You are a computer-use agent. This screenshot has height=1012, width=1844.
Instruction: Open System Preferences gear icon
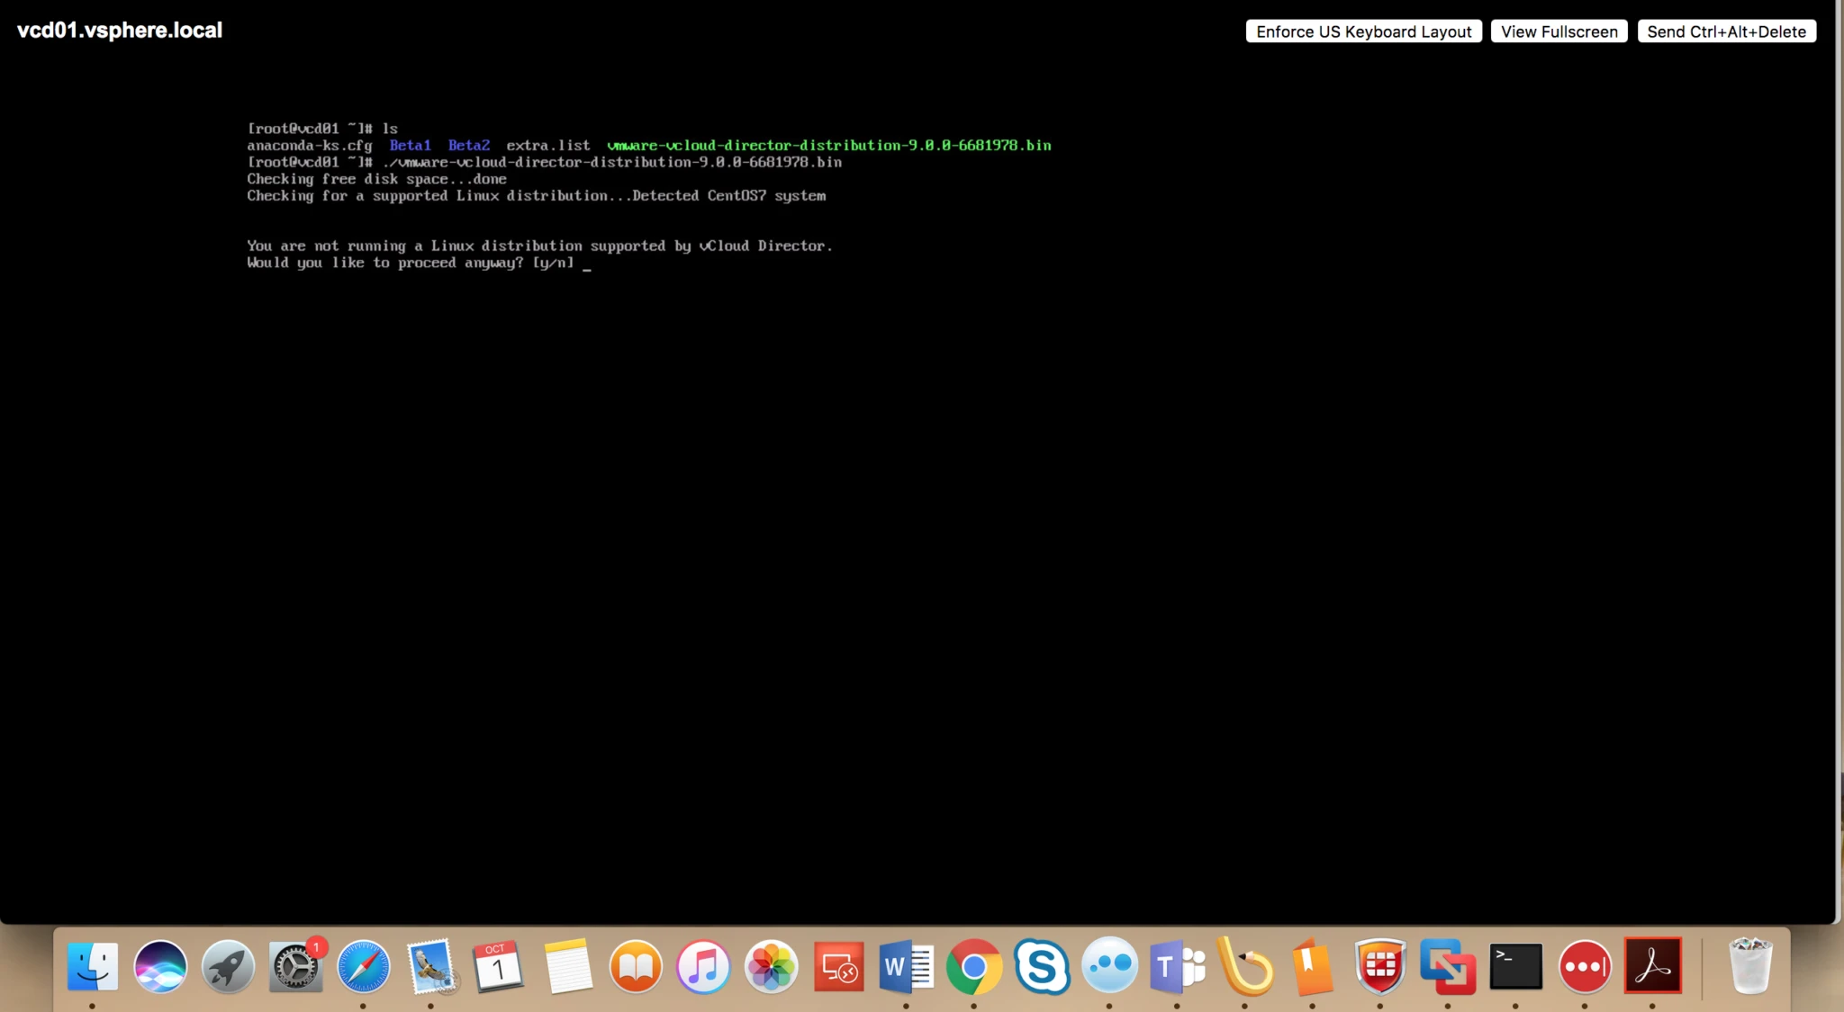pos(295,967)
